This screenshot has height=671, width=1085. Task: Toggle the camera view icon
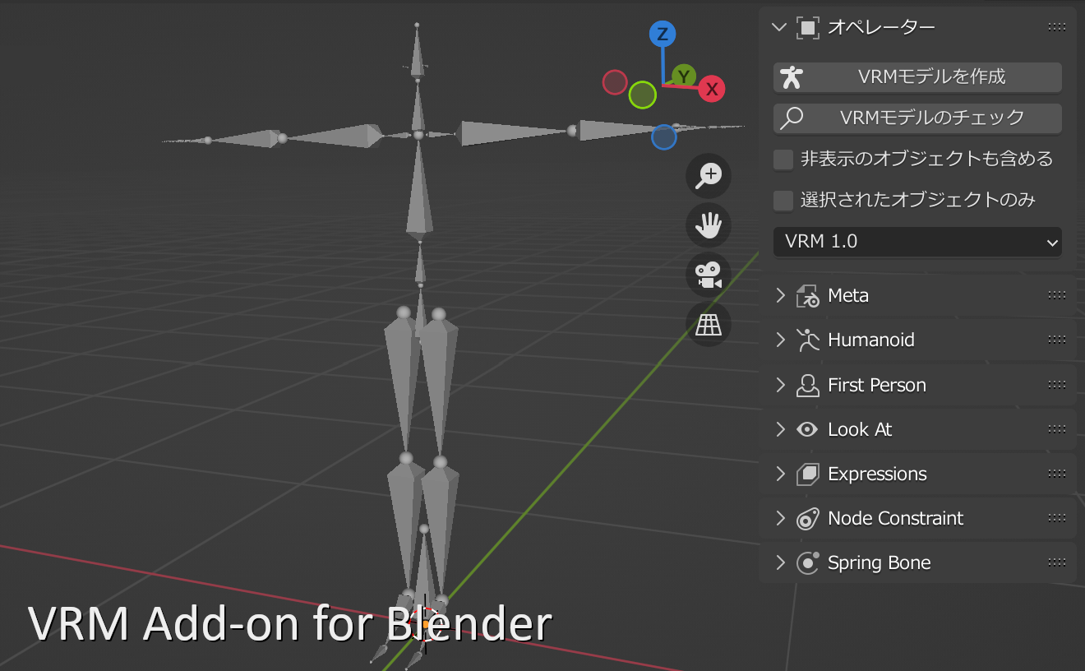(709, 275)
